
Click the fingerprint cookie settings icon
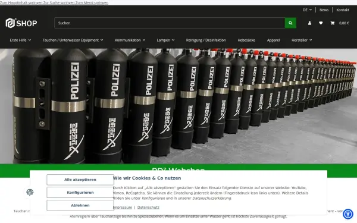pyautogui.click(x=30, y=192)
